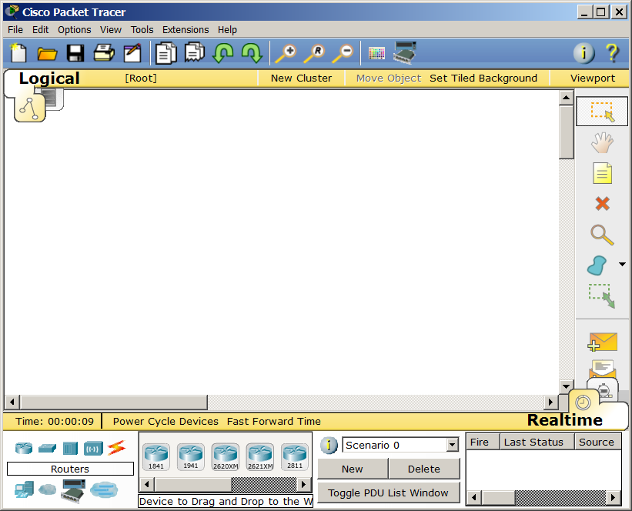The image size is (632, 511).
Task: Click the Delete scenario button
Action: (424, 469)
